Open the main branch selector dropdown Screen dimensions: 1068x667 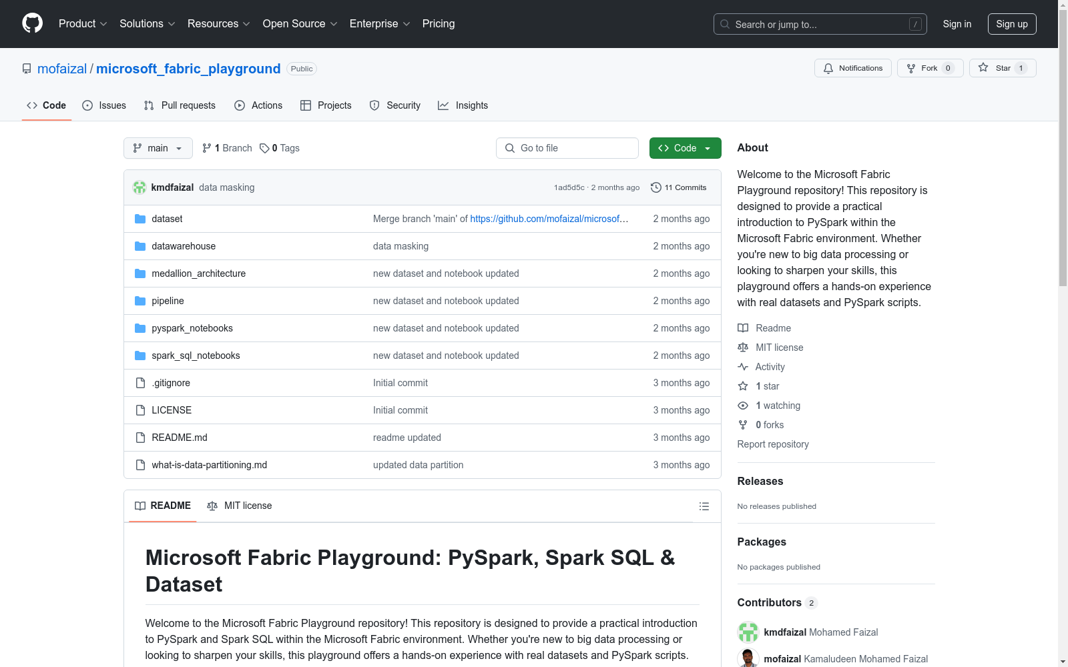tap(158, 148)
